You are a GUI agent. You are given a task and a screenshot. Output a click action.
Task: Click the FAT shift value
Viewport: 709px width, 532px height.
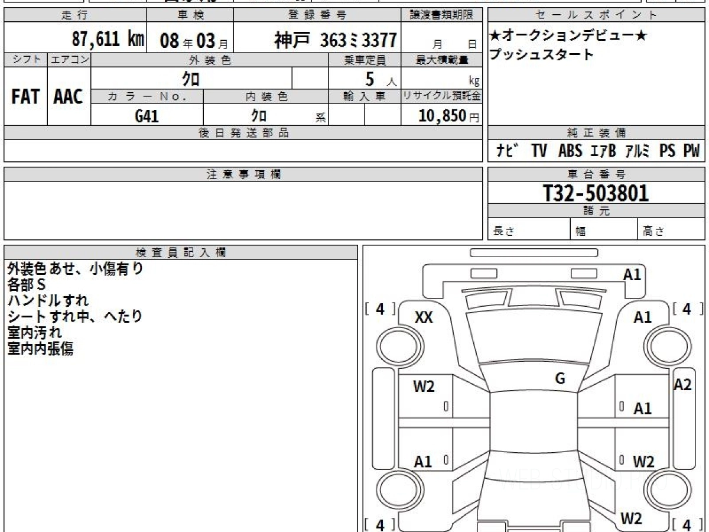(x=25, y=97)
